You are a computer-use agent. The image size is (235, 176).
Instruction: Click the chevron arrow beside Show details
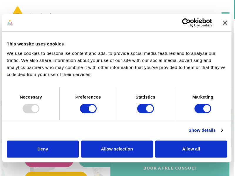coord(222,130)
